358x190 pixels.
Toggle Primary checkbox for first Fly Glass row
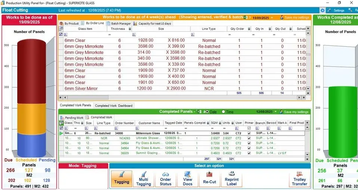249,143
